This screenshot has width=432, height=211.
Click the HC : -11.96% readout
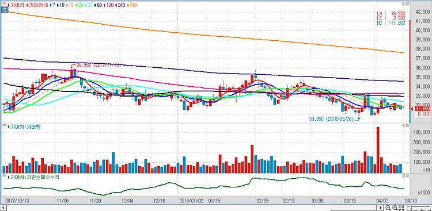tap(392, 23)
